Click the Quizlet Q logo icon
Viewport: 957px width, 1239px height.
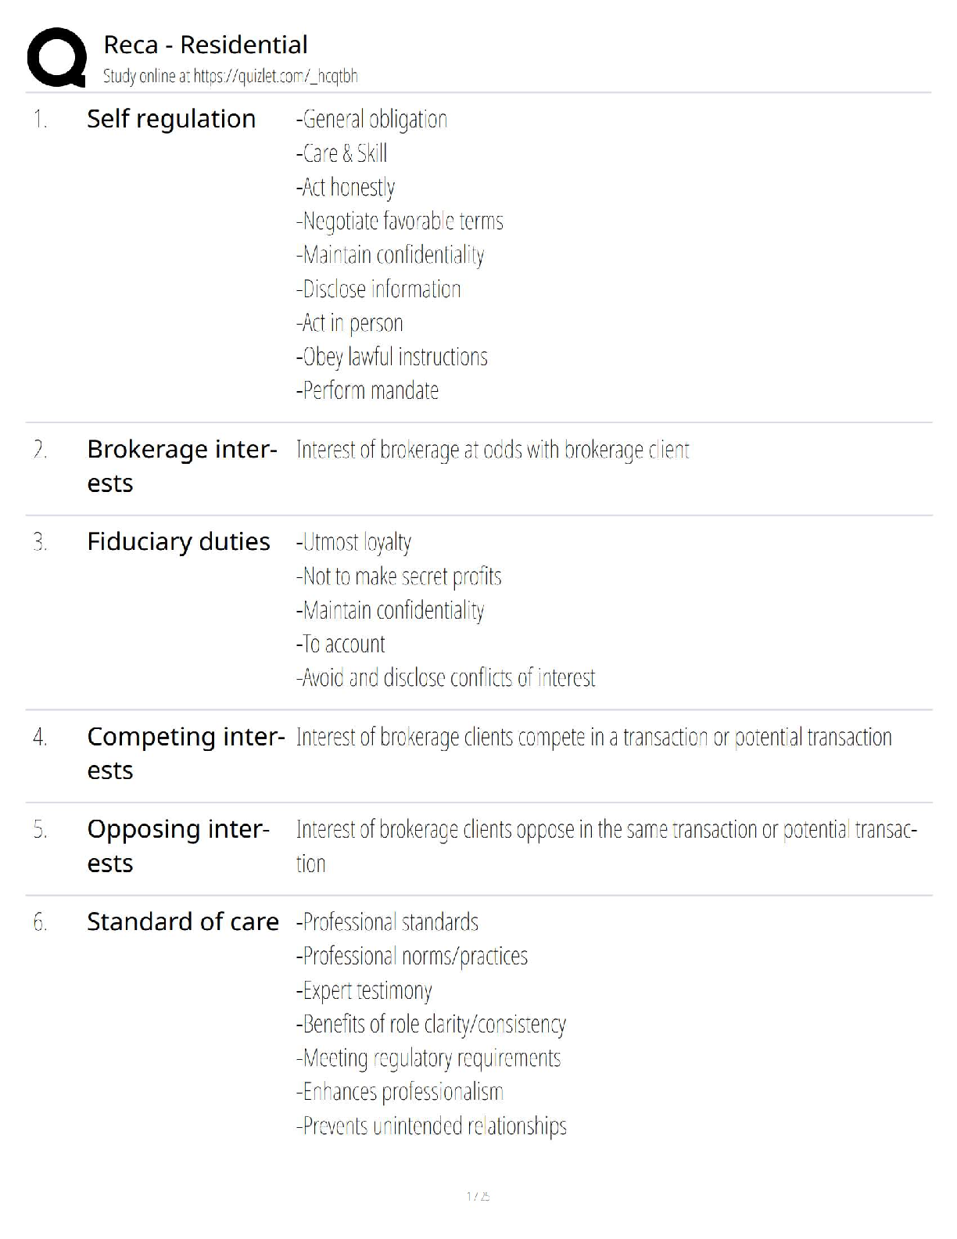(x=57, y=57)
